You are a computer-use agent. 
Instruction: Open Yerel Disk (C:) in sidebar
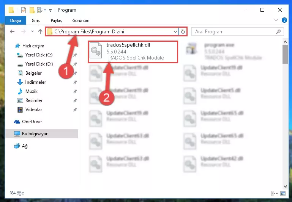(39, 55)
